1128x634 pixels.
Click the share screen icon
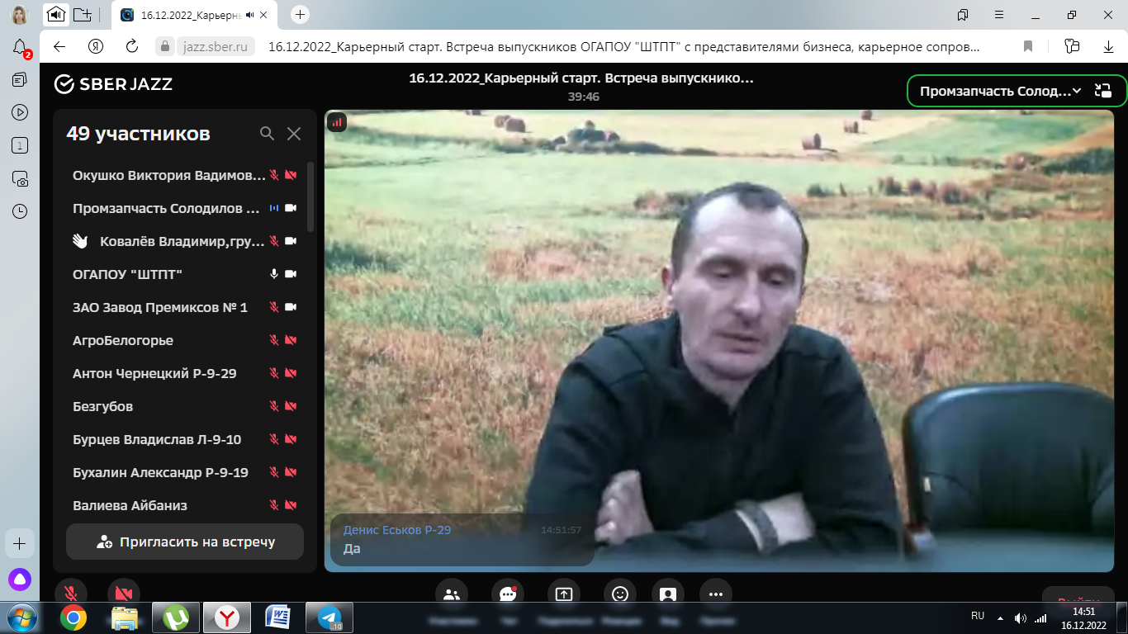tap(564, 594)
